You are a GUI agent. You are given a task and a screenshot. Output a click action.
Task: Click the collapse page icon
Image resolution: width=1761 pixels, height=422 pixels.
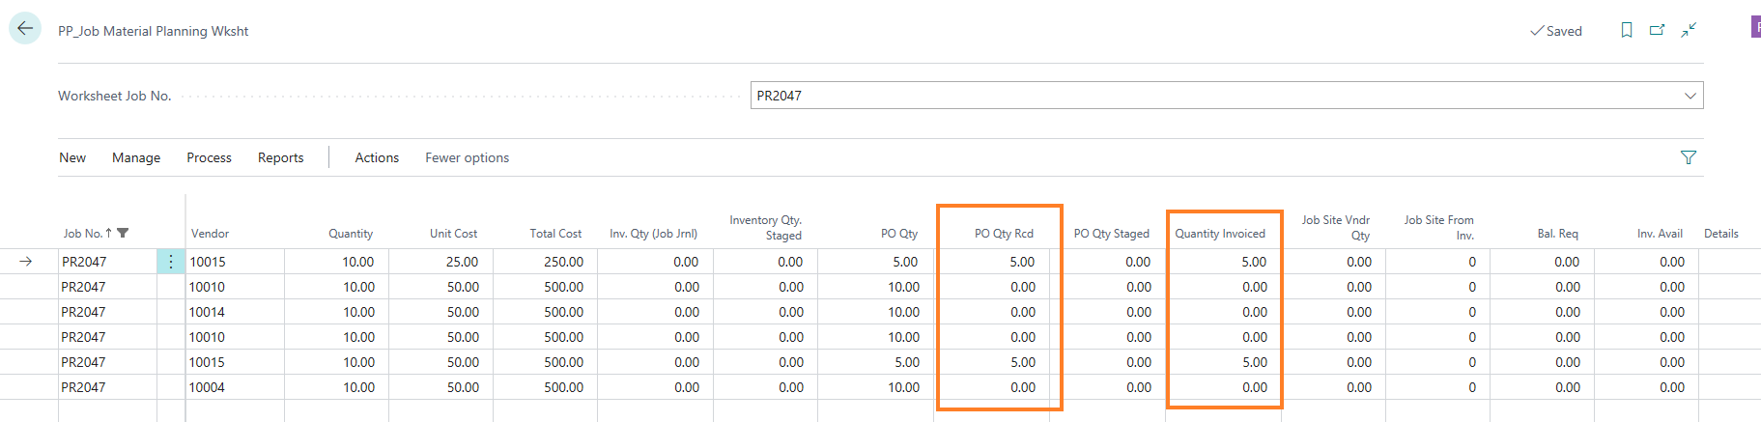click(x=1689, y=31)
